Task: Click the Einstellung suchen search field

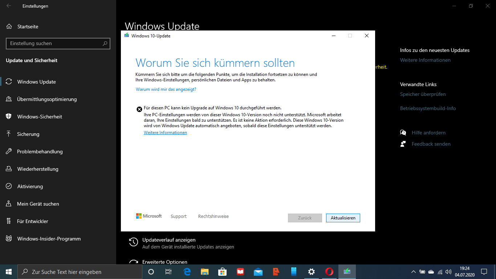Action: 58,43
